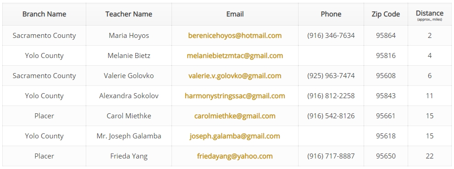Open berenicehoyos@hotmail.com email link
Viewport: 454px width, 169px height.
coord(235,36)
